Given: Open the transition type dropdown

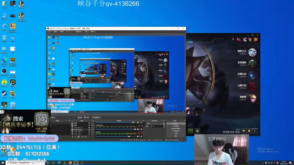Looking at the screenshot, I should (x=154, y=124).
